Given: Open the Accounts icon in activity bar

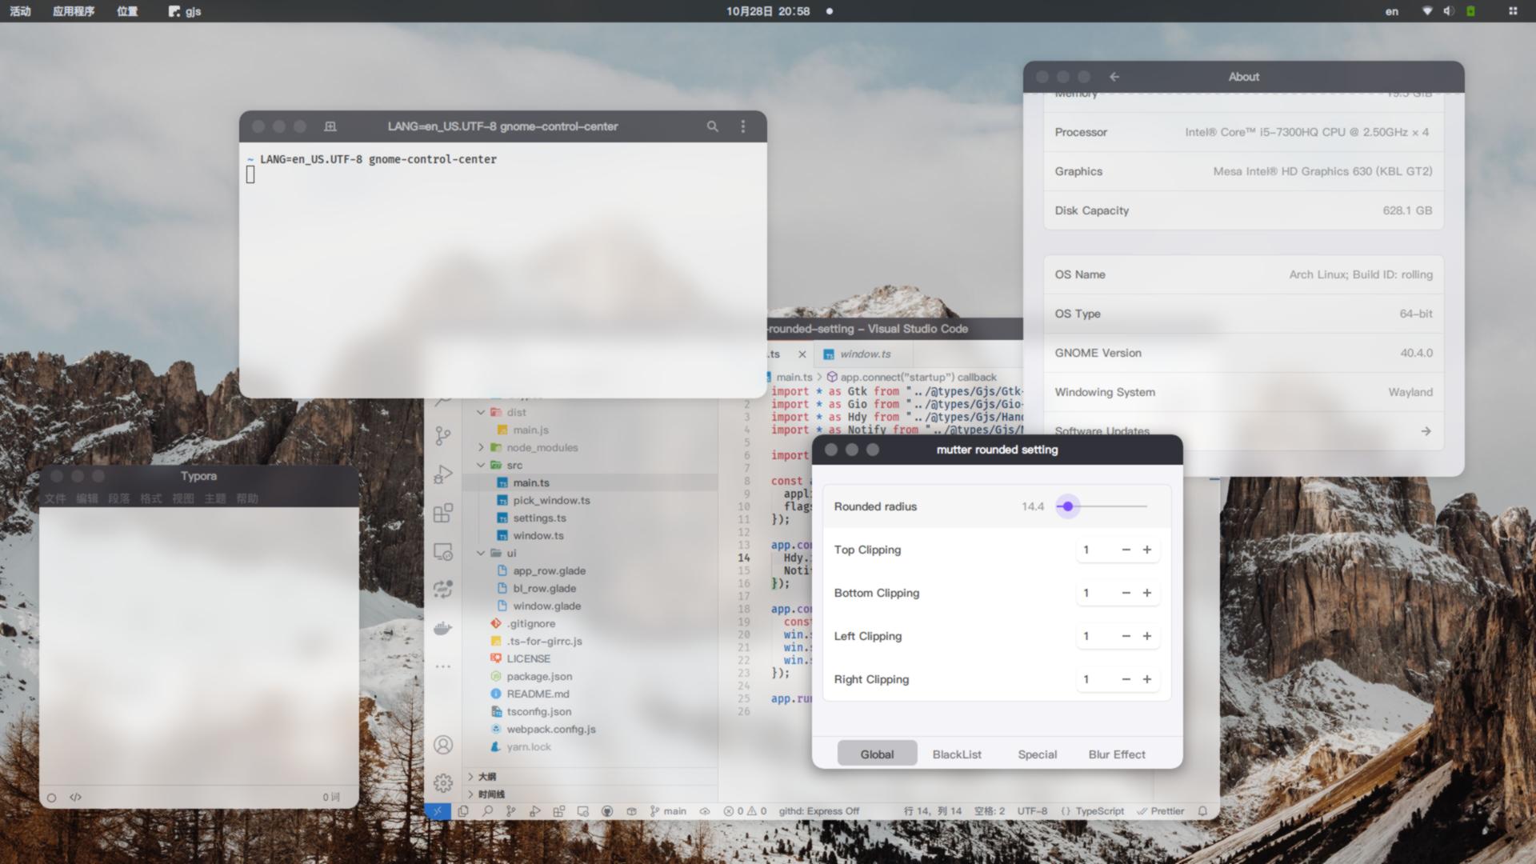Looking at the screenshot, I should [x=442, y=745].
